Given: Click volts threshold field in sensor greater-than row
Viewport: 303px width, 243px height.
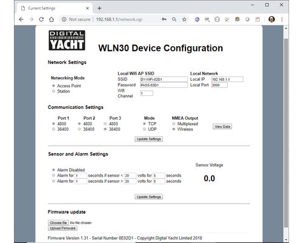Looking at the screenshot, I should 130,181.
